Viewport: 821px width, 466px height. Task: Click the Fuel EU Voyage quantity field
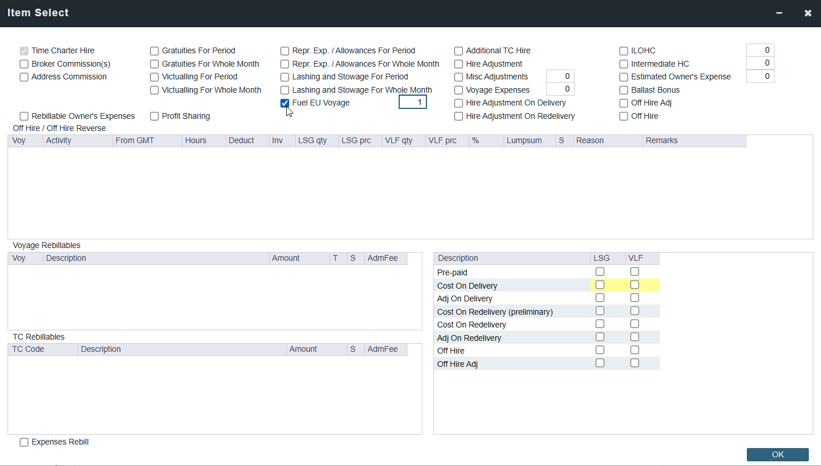click(x=413, y=101)
